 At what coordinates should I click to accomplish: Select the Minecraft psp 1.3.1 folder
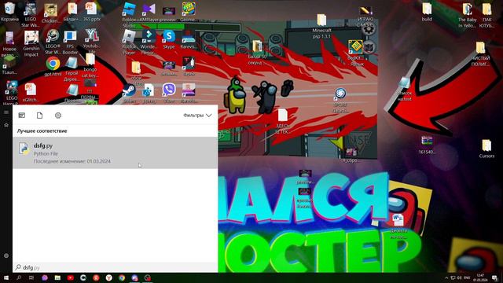pos(321,26)
